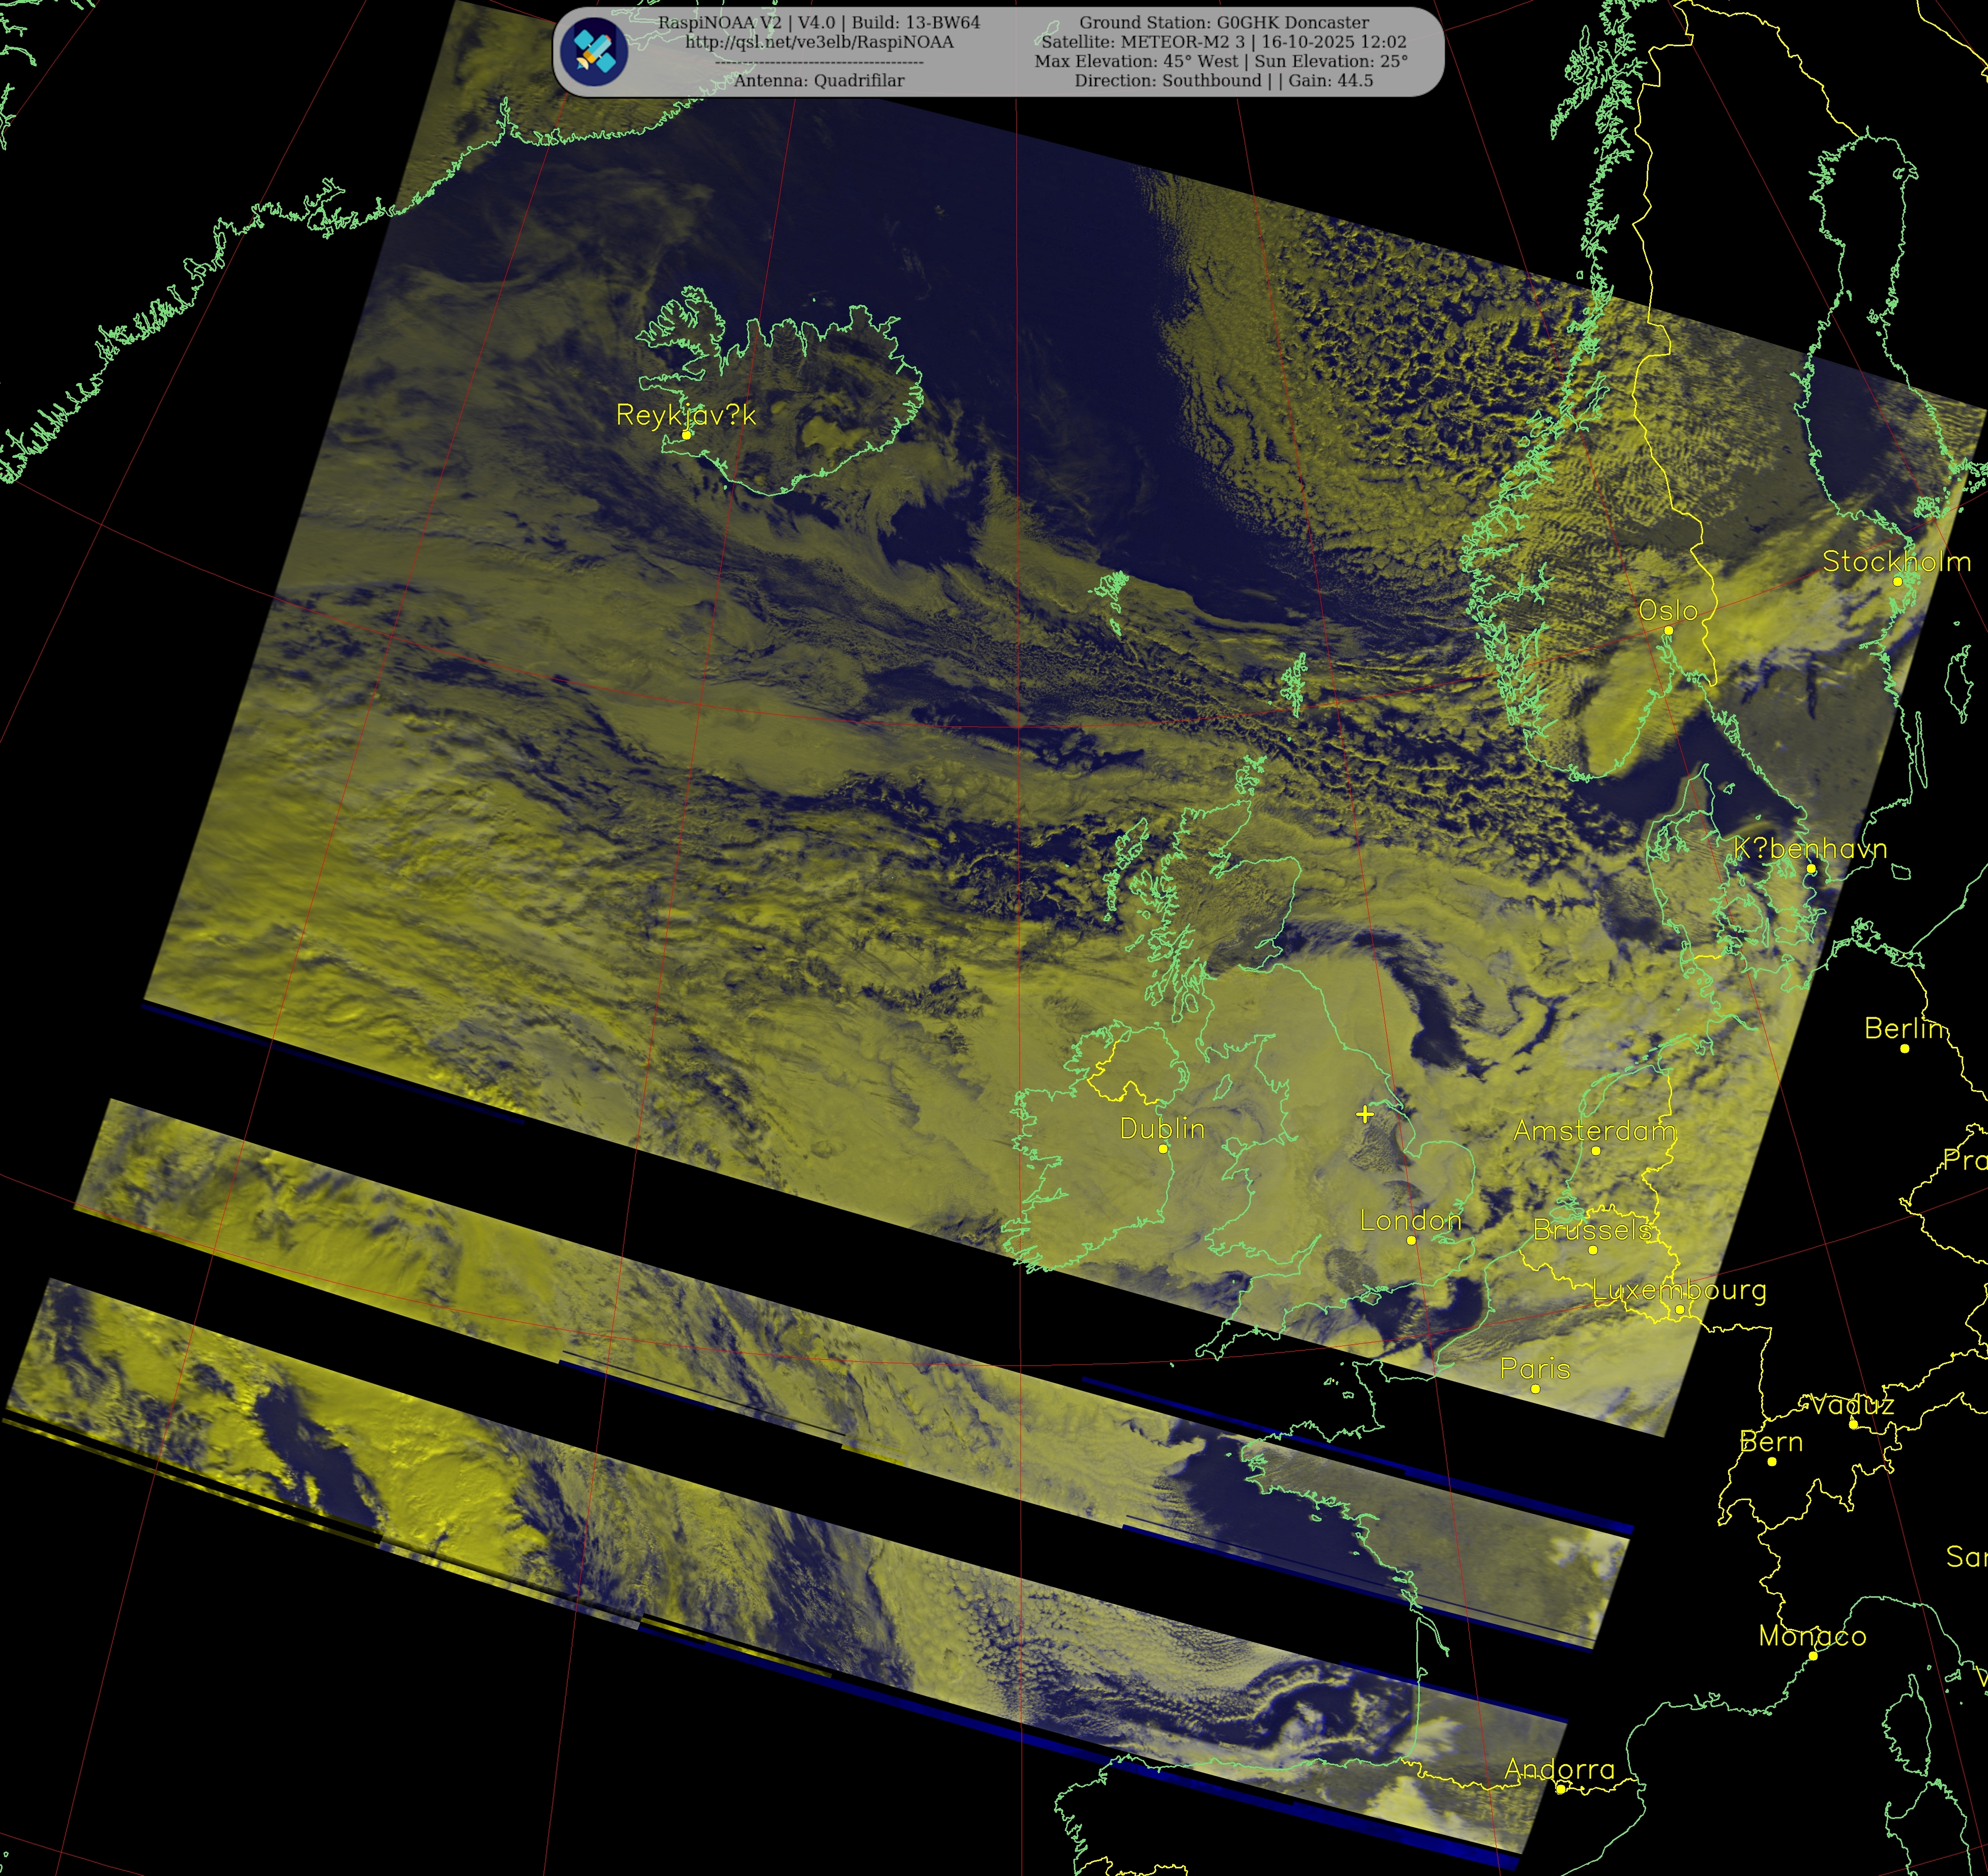The image size is (1988, 1876).
Task: Click the London city dot marker
Action: pyautogui.click(x=1411, y=1240)
